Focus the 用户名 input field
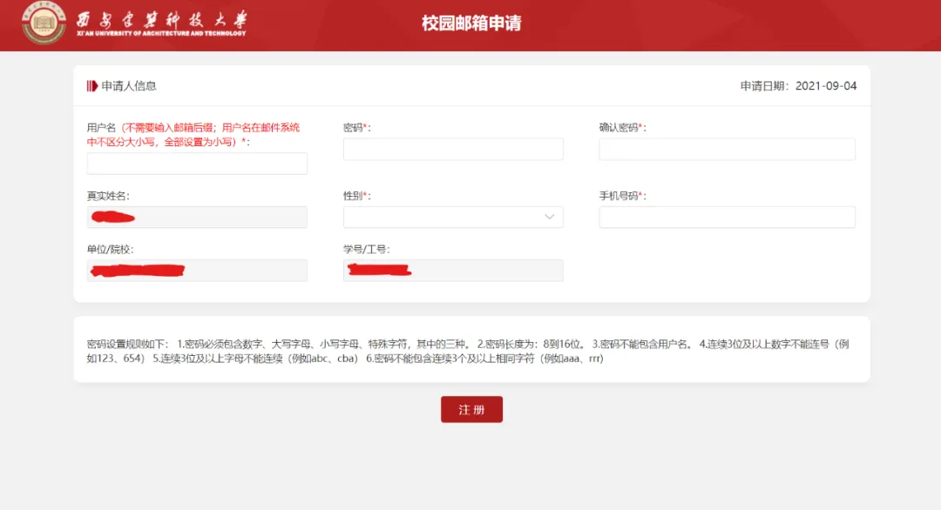The height and width of the screenshot is (510, 941). (197, 164)
